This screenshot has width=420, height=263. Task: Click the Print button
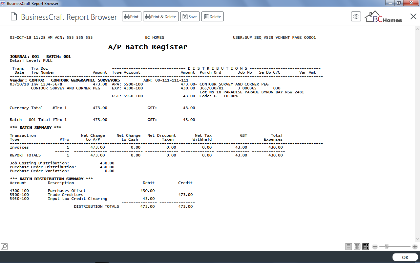(132, 17)
